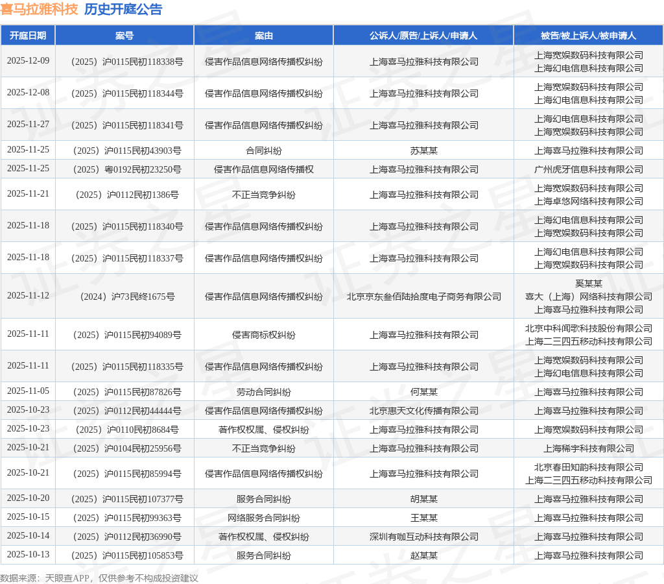The height and width of the screenshot is (584, 664).
Task: Click defendant 北京中科闻歌科技股份有限公司
Action: [589, 328]
